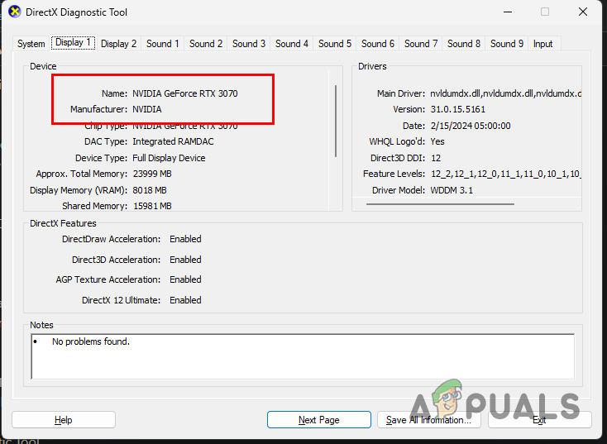This screenshot has width=607, height=444.
Task: Select the driver date '2/15/2024 05:00:00'
Action: click(x=471, y=126)
